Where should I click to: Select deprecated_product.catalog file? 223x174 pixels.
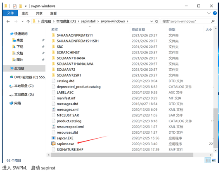(78, 86)
